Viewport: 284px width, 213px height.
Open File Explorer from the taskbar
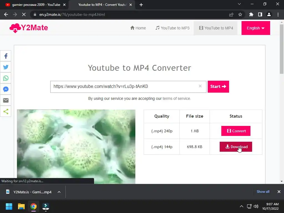click(x=21, y=206)
